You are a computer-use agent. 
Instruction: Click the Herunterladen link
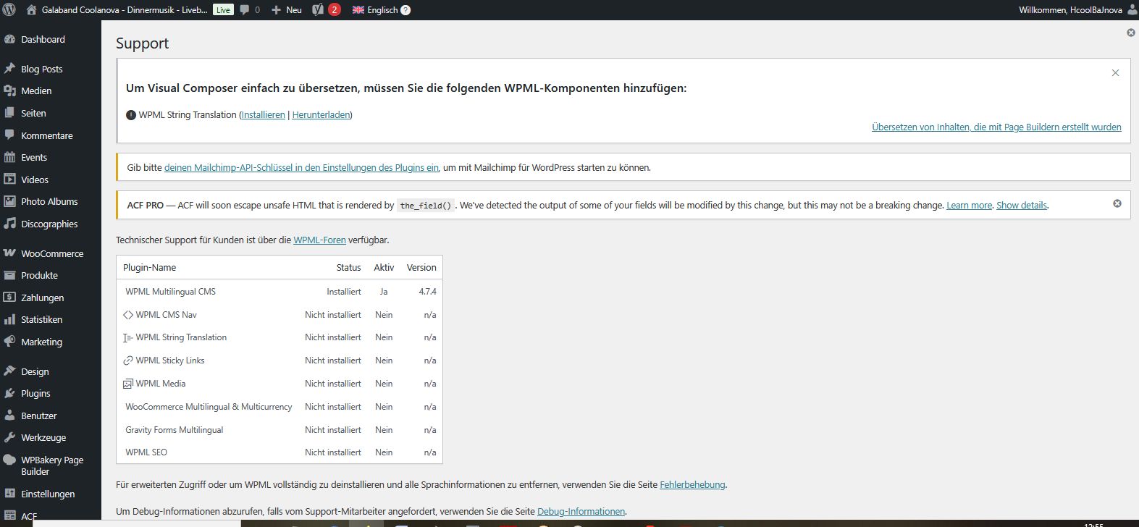point(321,115)
